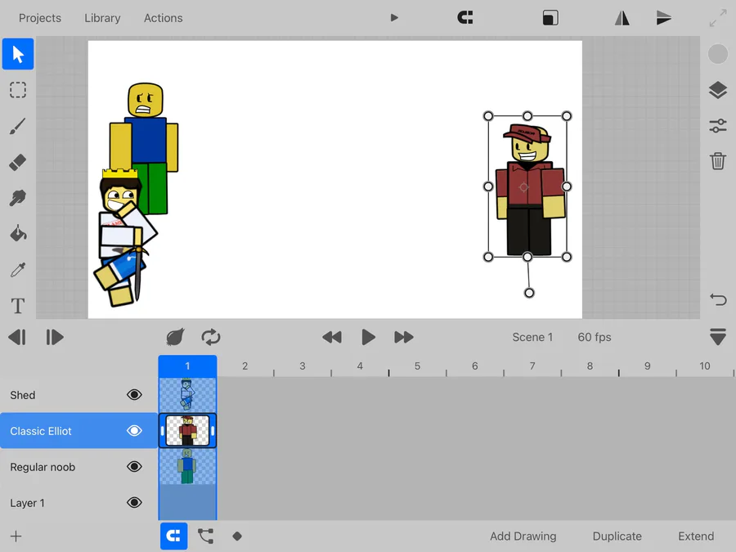Rewind to the beginning
The height and width of the screenshot is (552, 736).
tap(332, 337)
